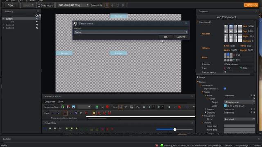Click the magenta curve editor icon
This screenshot has height=147, width=262.
coord(102,129)
